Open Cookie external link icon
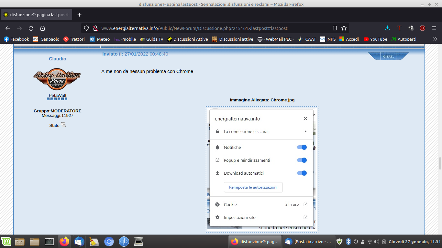 [305, 204]
